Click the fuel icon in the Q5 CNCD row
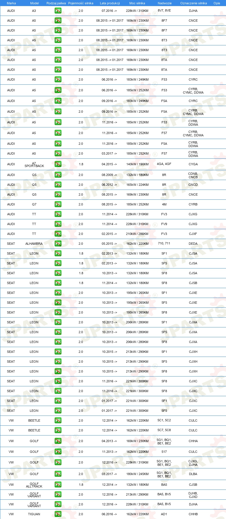Image resolution: width=226 pixels, height=519 pixels. coord(58,185)
